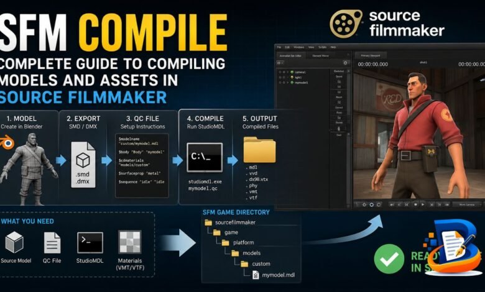Expand the mymodel1 tree row
Viewport: 485px width, 292px height.
pos(288,83)
